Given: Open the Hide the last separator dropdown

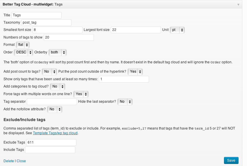Looking at the screenshot, I should [125, 102].
